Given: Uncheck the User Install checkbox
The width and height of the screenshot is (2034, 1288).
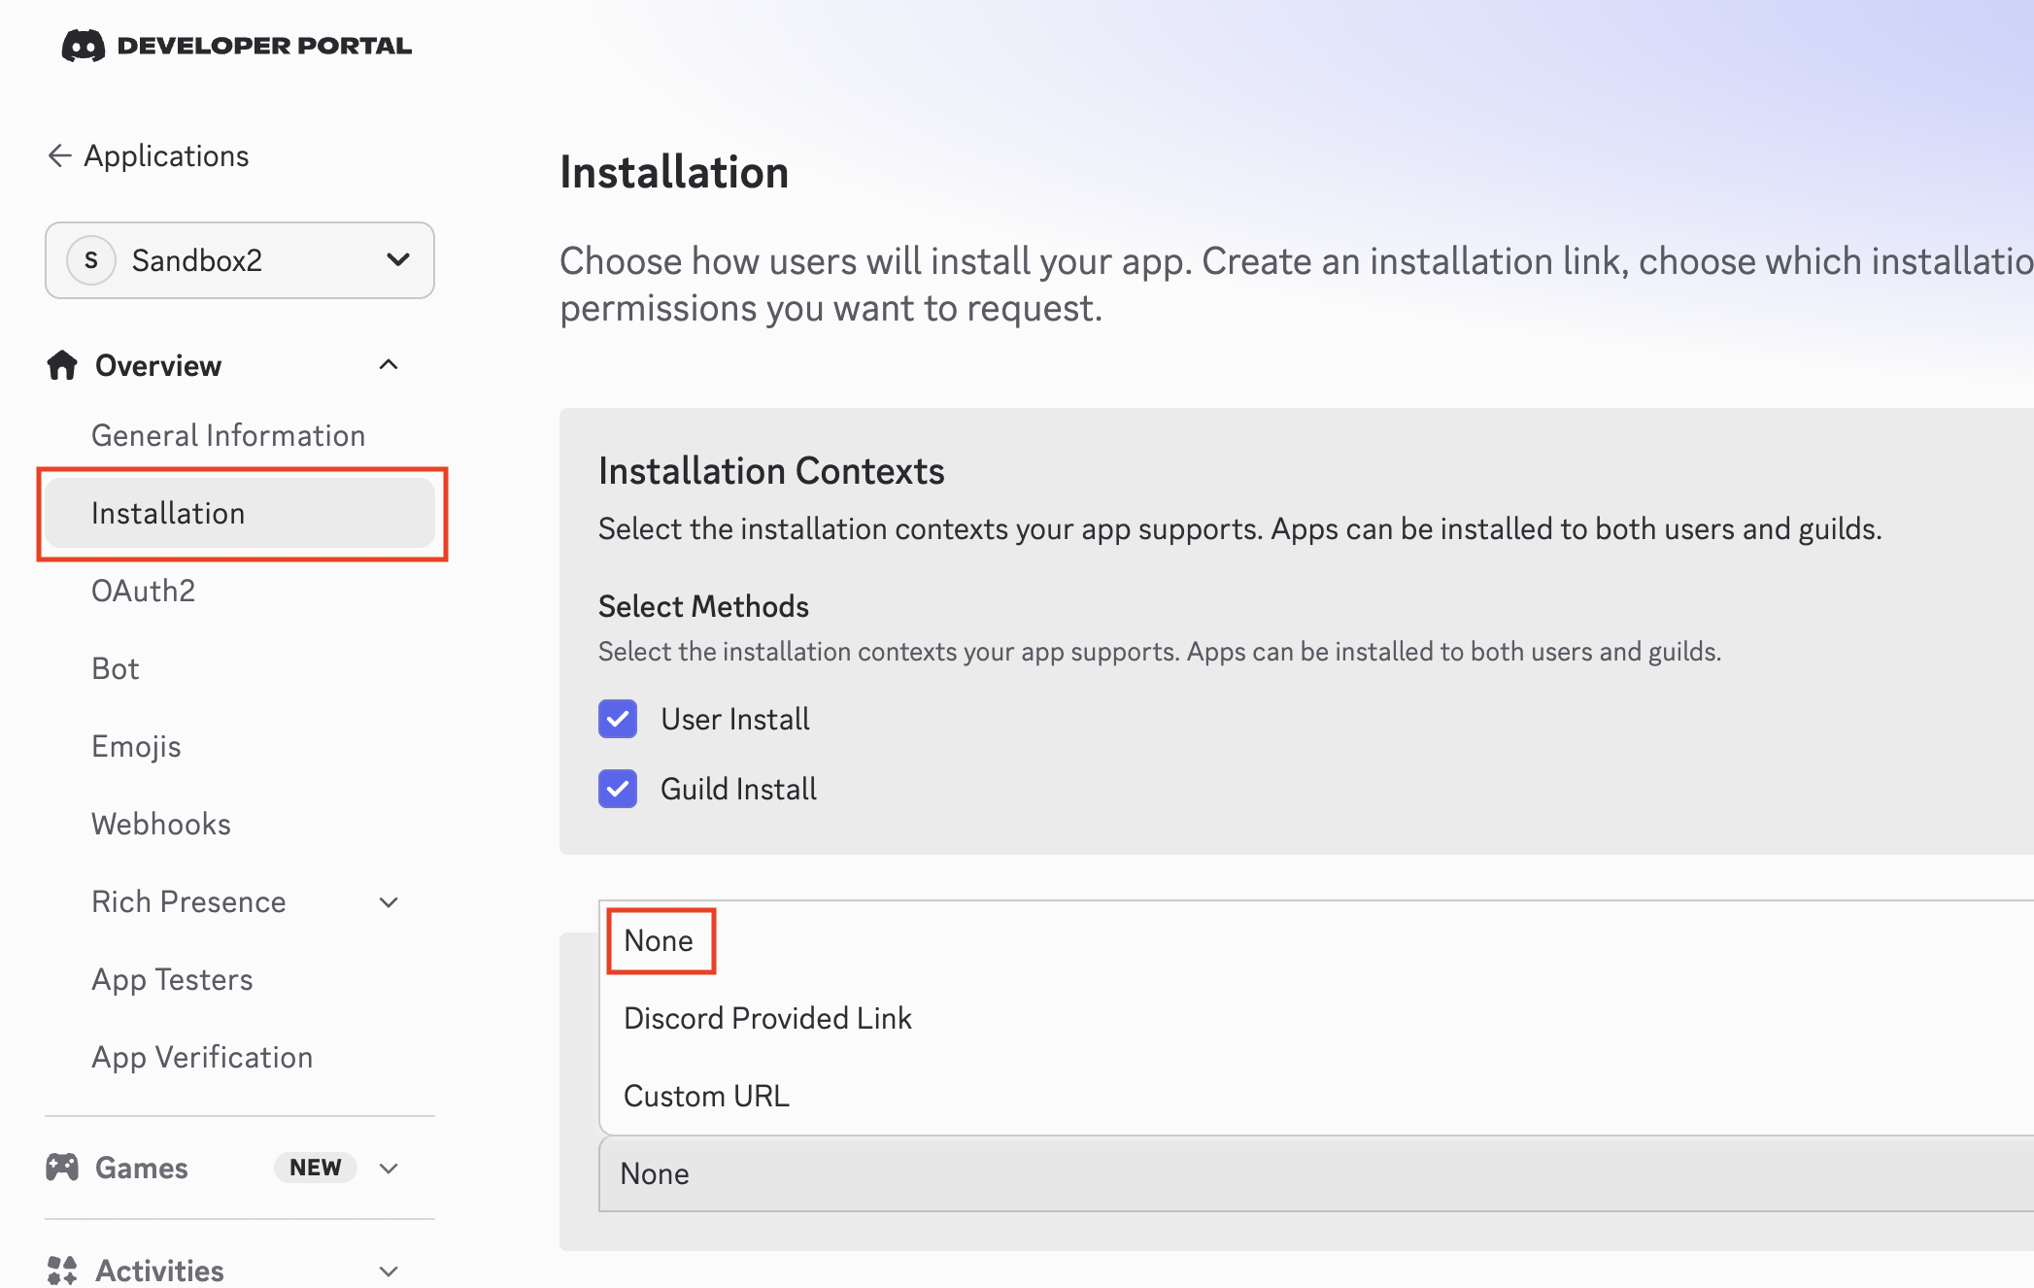Looking at the screenshot, I should point(618,719).
